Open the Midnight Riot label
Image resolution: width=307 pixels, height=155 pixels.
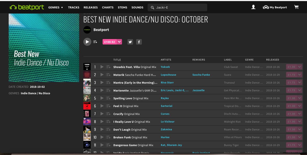[x=232, y=122]
